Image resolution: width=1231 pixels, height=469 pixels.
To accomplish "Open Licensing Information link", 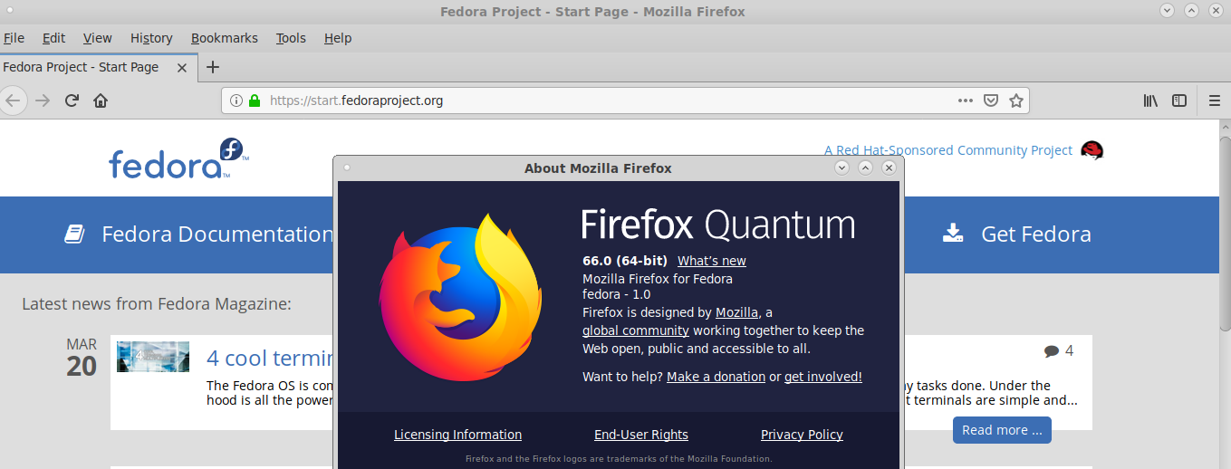I will [458, 435].
